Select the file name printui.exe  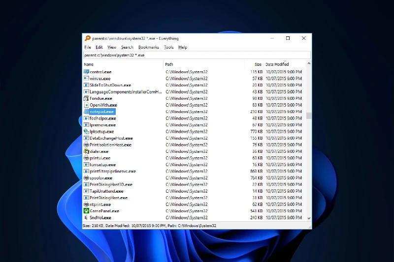[100, 158]
